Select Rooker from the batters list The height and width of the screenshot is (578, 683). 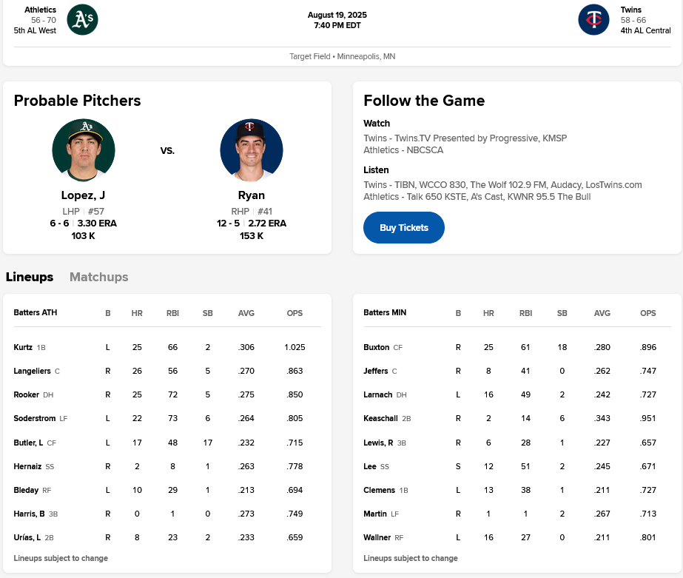click(26, 394)
